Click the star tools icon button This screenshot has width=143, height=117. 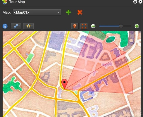click(x=28, y=26)
